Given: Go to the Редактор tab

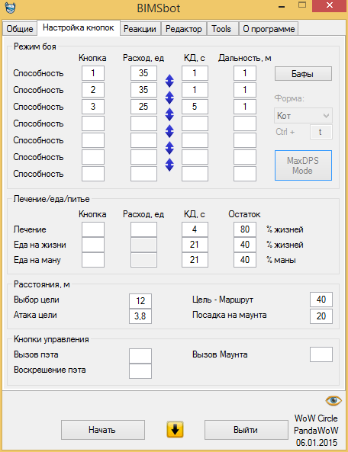Looking at the screenshot, I should coord(183,29).
